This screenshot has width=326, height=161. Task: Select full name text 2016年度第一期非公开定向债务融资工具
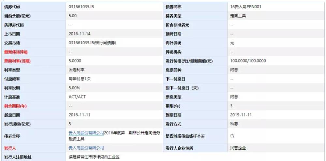point(114,136)
